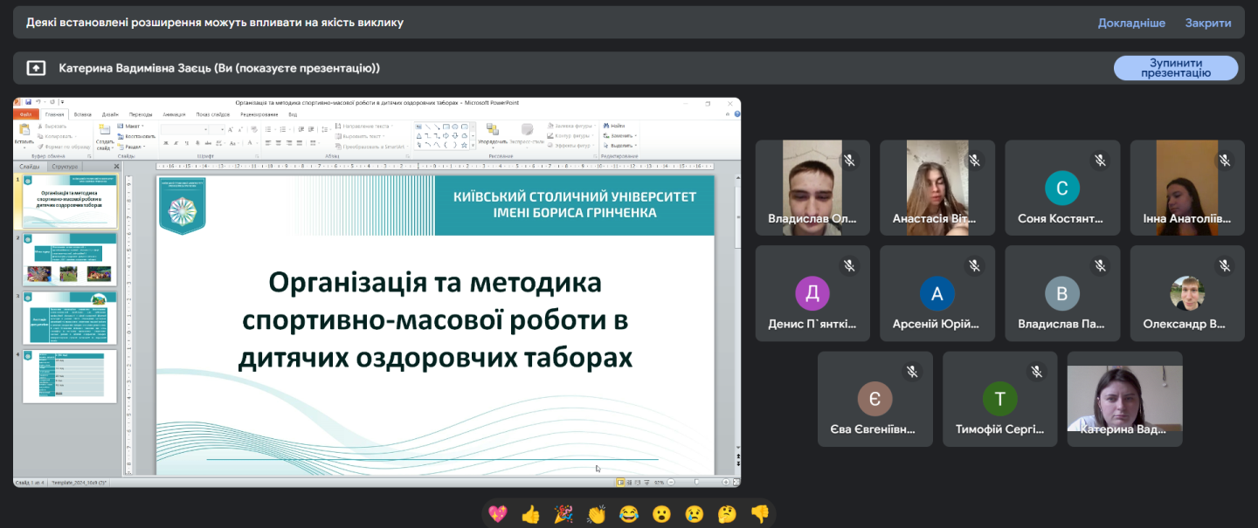This screenshot has width=1258, height=528.
Task: Send the sparkling heart reaction
Action: [x=498, y=514]
